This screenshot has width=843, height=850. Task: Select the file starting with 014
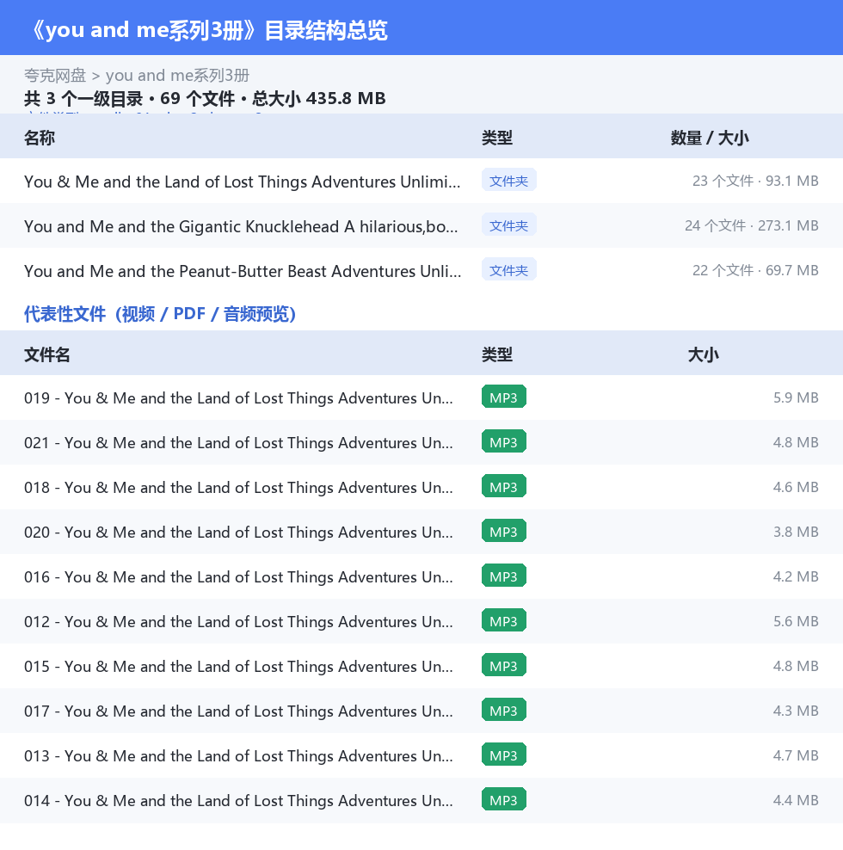(421, 800)
